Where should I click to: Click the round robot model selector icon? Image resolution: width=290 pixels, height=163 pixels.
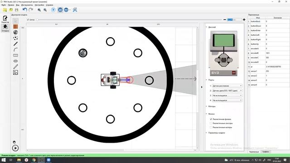point(66,10)
